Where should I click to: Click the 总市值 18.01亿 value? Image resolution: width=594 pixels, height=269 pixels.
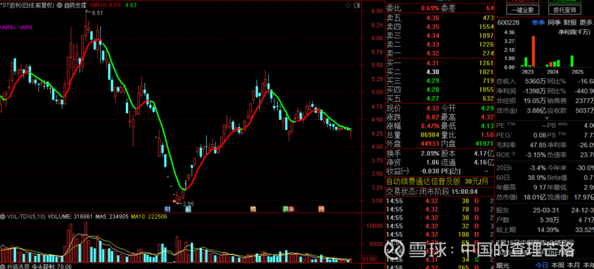(x=535, y=197)
